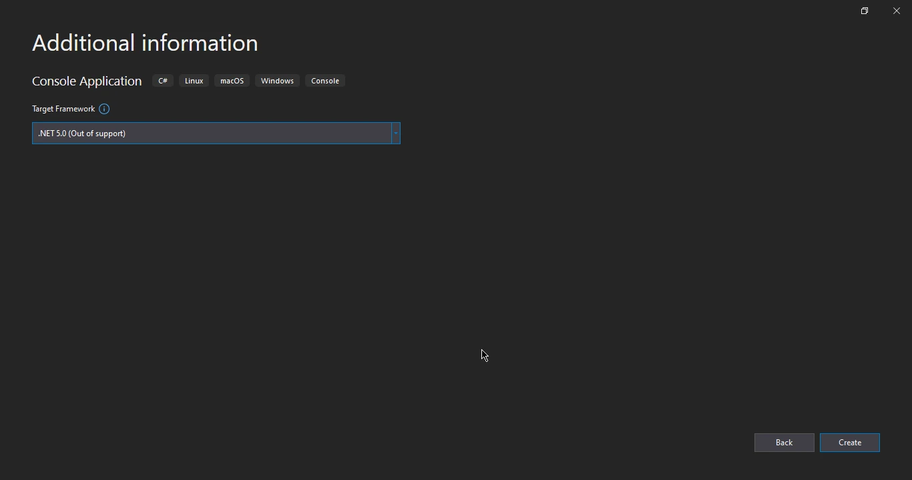Viewport: 912px width, 480px height.
Task: Click the Console Application template name
Action: pyautogui.click(x=87, y=81)
